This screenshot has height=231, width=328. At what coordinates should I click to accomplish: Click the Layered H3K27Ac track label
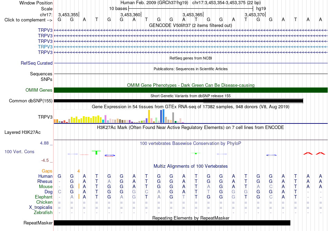coord(22,132)
